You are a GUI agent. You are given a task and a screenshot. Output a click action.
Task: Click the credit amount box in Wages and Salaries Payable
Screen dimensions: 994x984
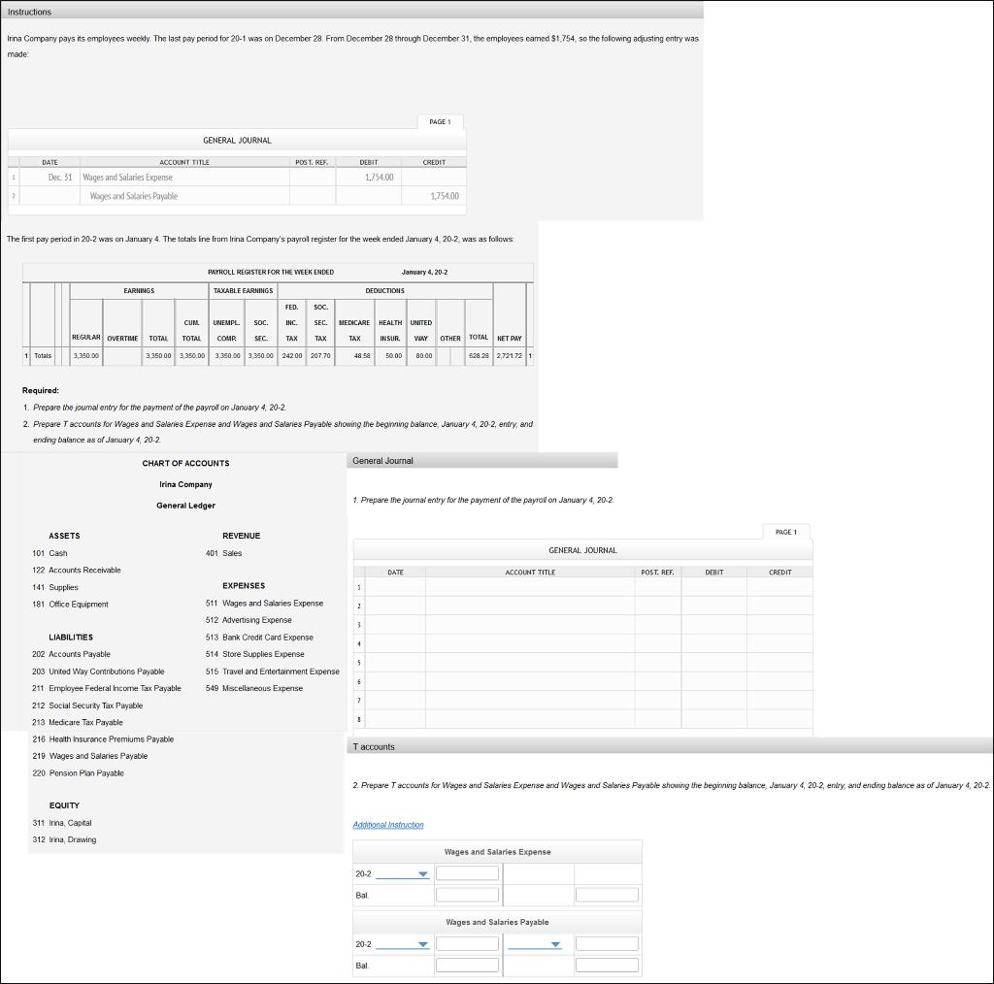pos(606,942)
